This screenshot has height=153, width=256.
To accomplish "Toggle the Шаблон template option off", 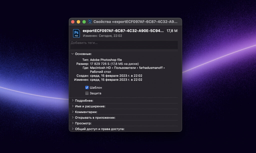I will click(87, 87).
